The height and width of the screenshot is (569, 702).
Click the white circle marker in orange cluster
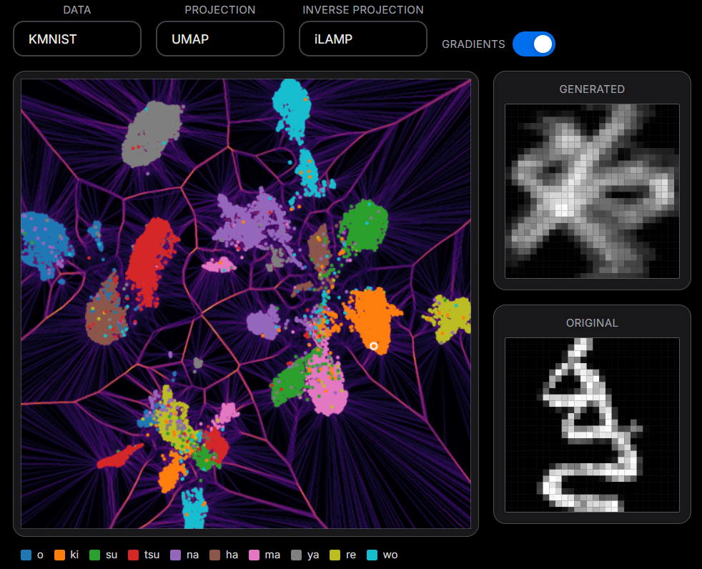pyautogui.click(x=374, y=346)
